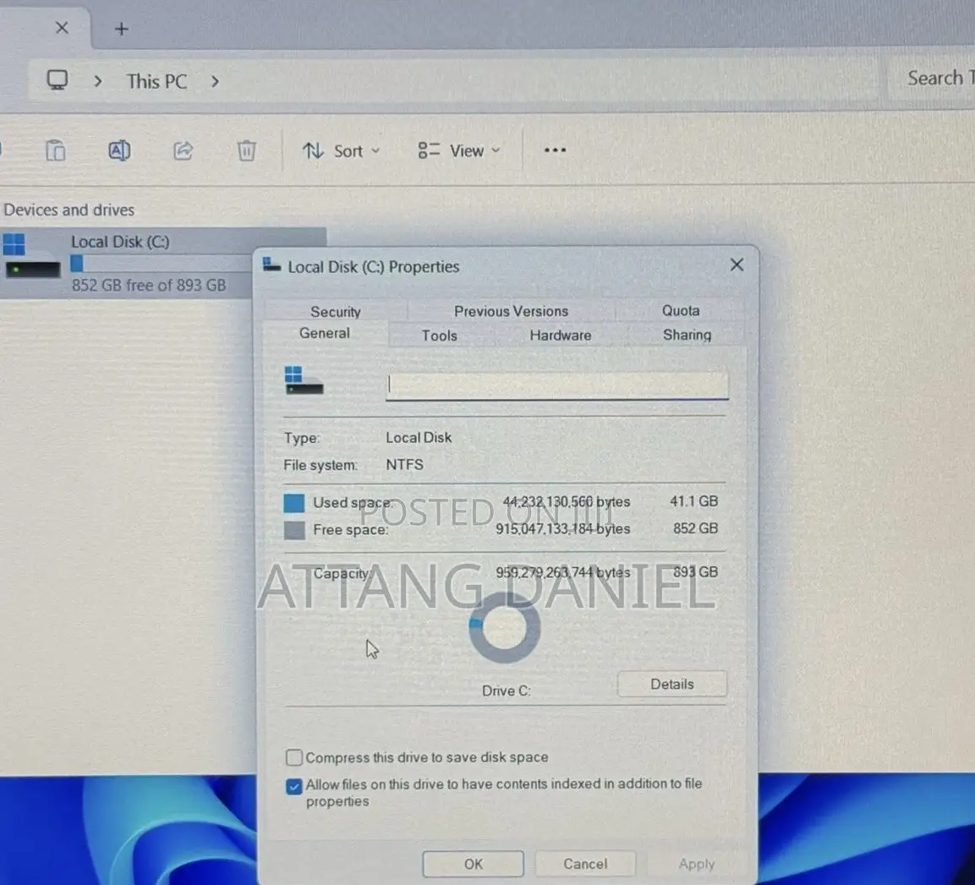This screenshot has width=975, height=885.
Task: Click OK in Properties dialog
Action: [x=474, y=864]
